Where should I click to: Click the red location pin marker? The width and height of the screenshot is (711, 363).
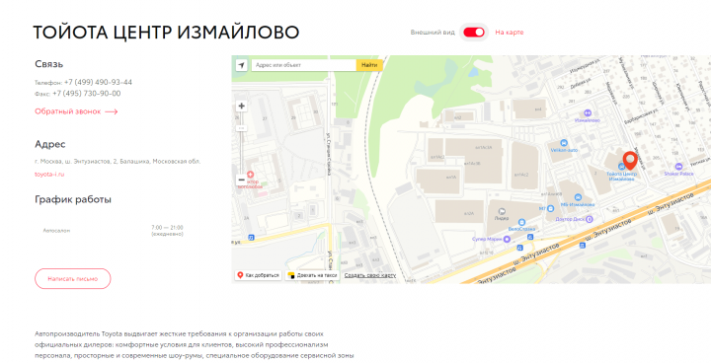tap(630, 161)
